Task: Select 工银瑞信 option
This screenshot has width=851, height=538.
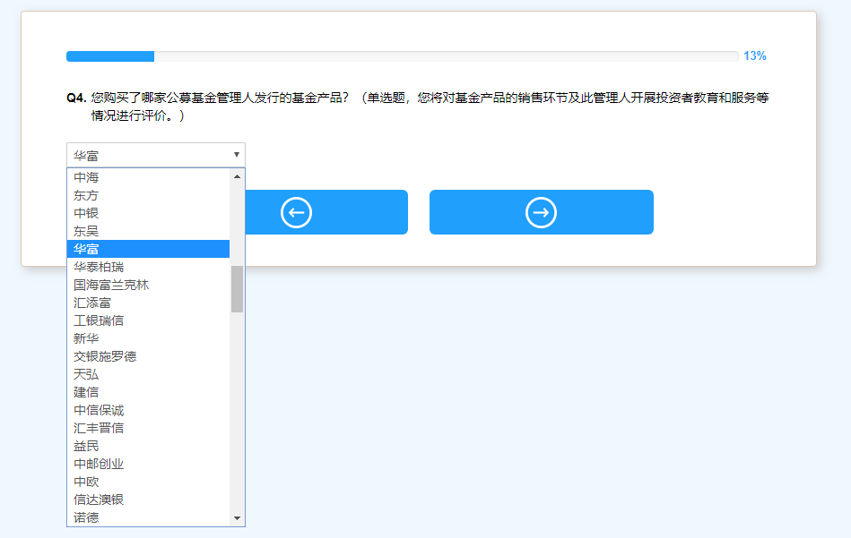Action: (x=148, y=320)
